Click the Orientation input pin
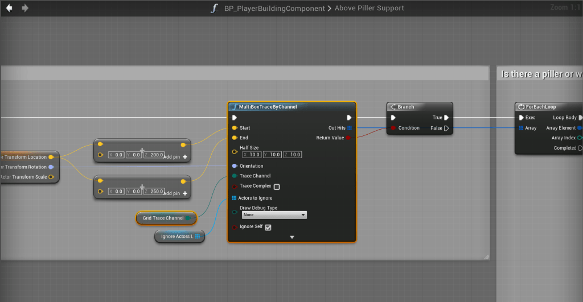The image size is (583, 302). [x=235, y=166]
